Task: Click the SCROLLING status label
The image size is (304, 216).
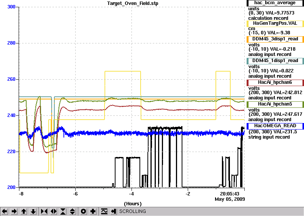Action: (132, 211)
